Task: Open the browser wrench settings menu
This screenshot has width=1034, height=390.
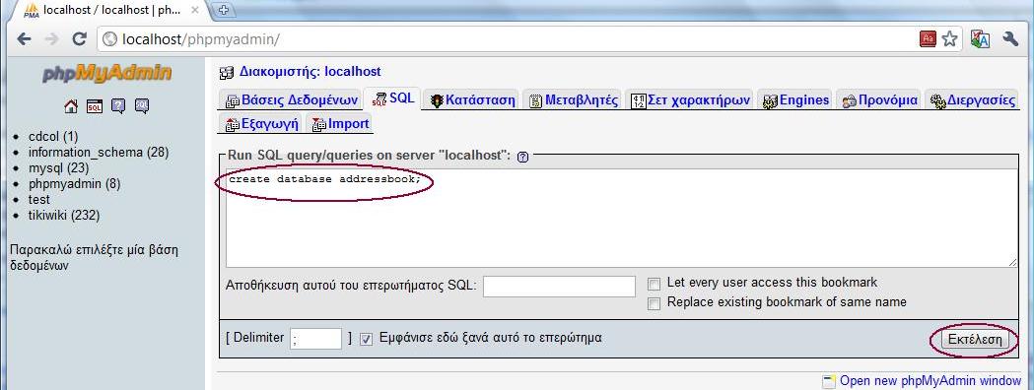Action: coord(1010,38)
